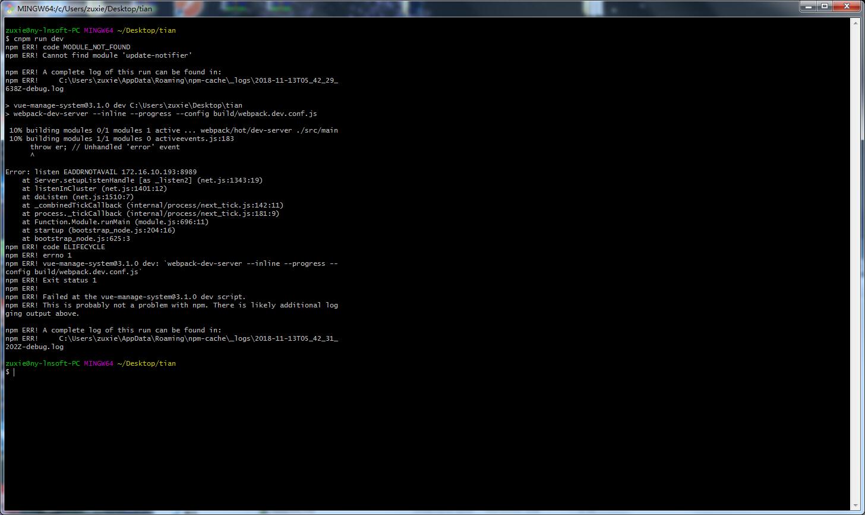Screen dimensions: 865x515
Task: Click 'at Function.Module.runMain (module.js:696:11)' line
Action: coord(115,222)
